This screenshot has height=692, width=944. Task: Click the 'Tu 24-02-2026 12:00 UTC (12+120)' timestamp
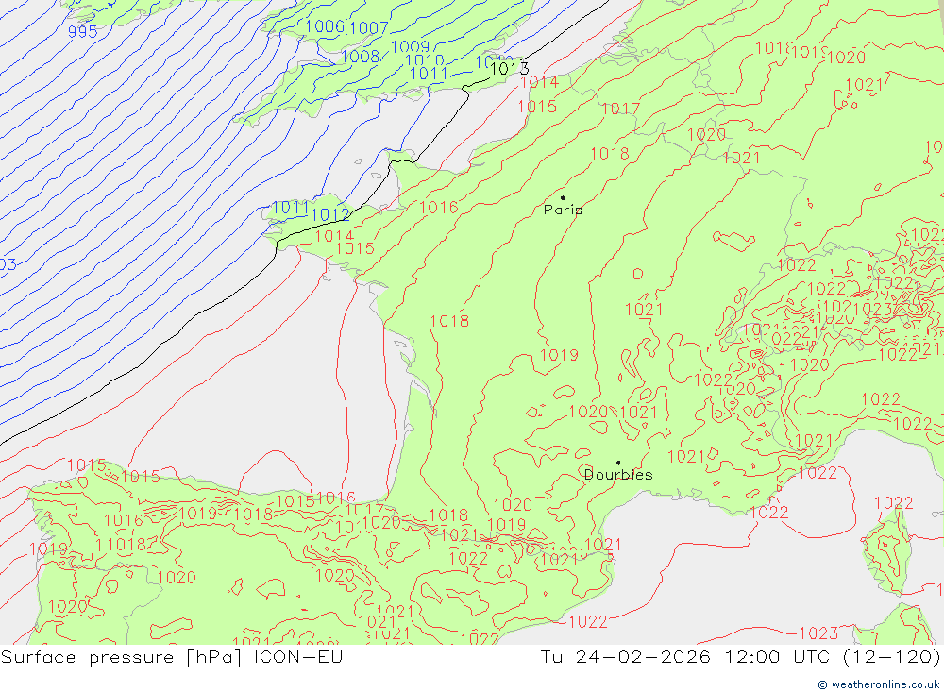pyautogui.click(x=740, y=656)
